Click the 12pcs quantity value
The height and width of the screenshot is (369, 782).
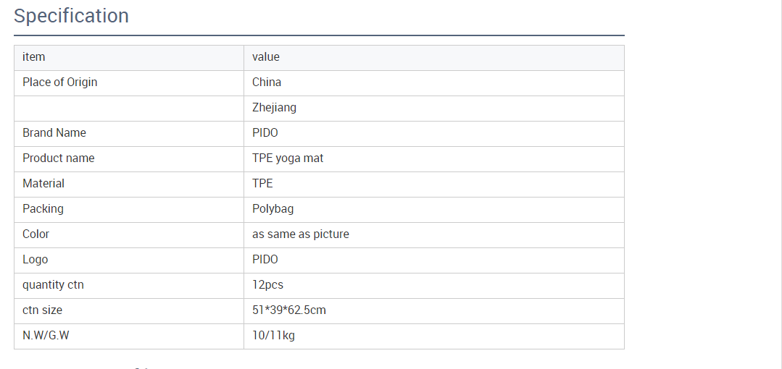268,285
